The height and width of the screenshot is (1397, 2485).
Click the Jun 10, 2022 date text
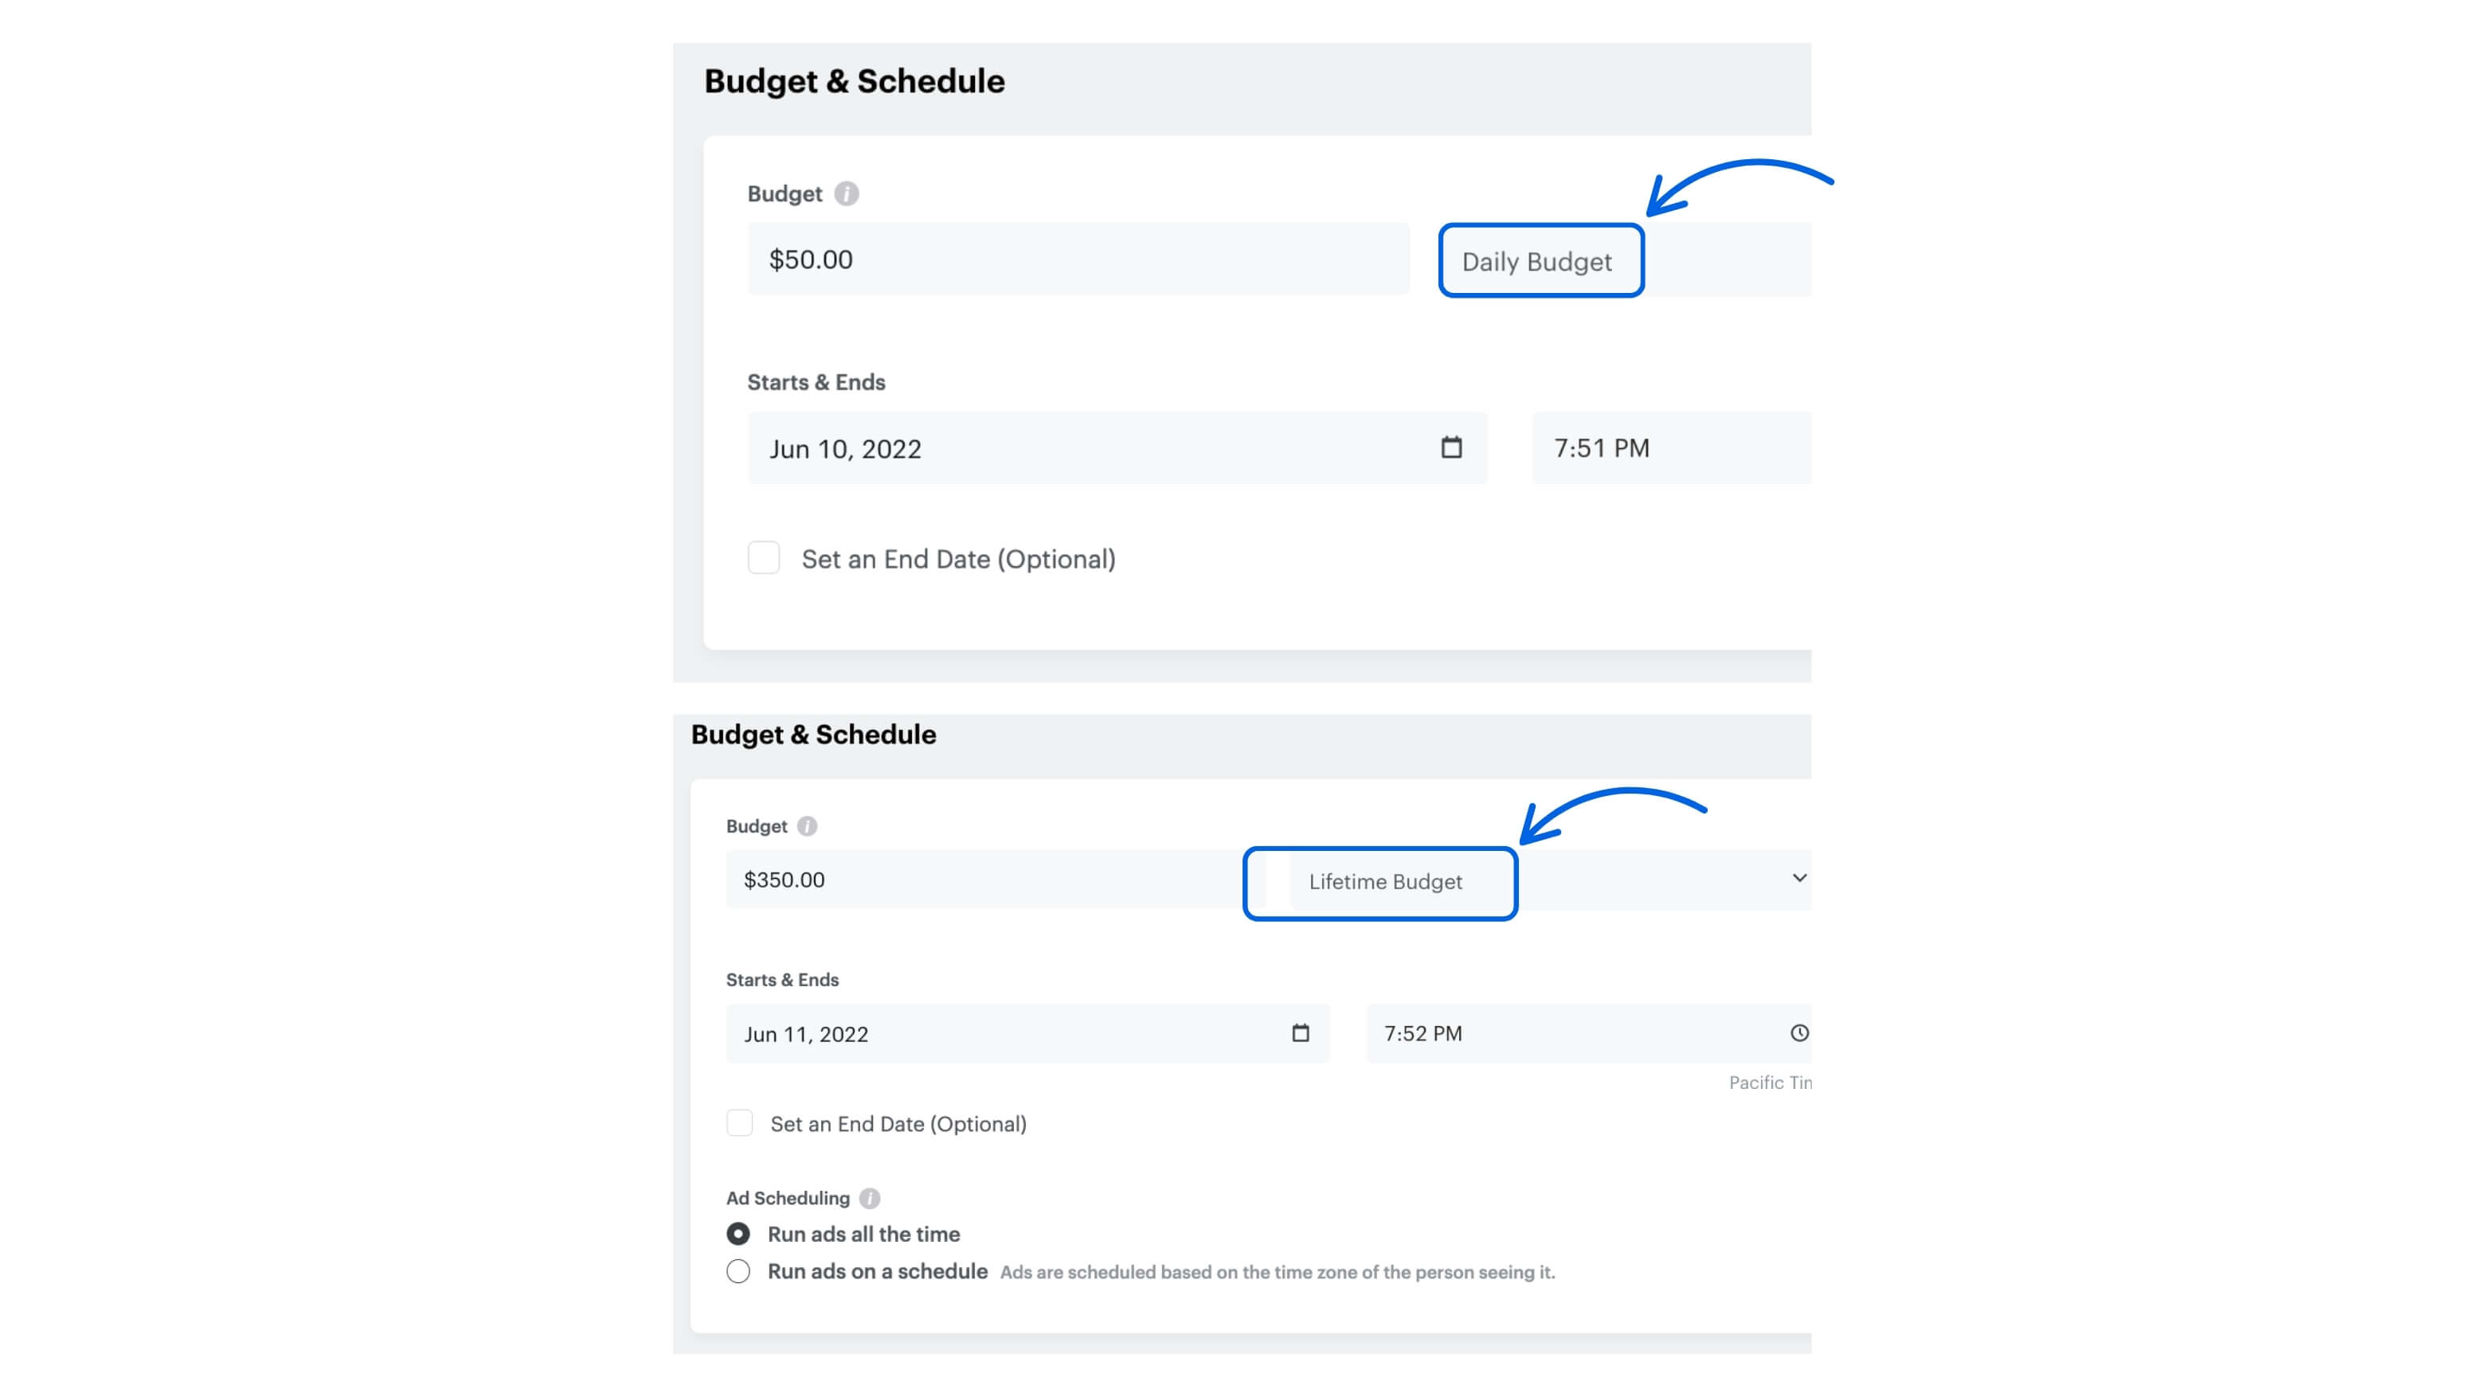pyautogui.click(x=846, y=447)
